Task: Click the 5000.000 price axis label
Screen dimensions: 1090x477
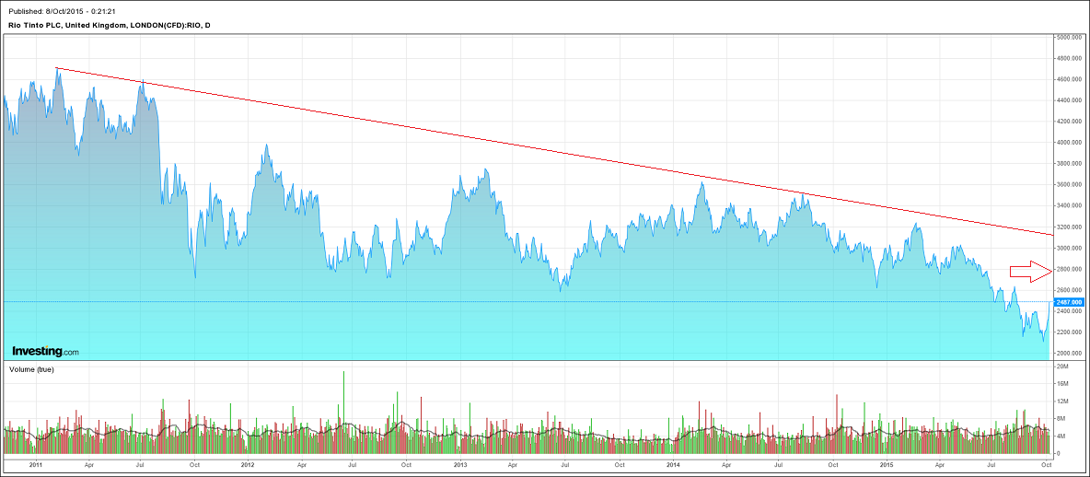Action: pyautogui.click(x=1069, y=38)
